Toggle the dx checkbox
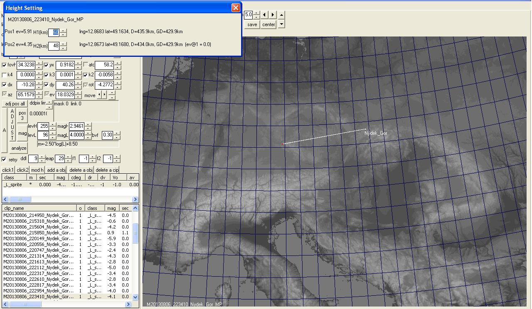Image resolution: width=532 pixels, height=309 pixels. click(x=4, y=85)
